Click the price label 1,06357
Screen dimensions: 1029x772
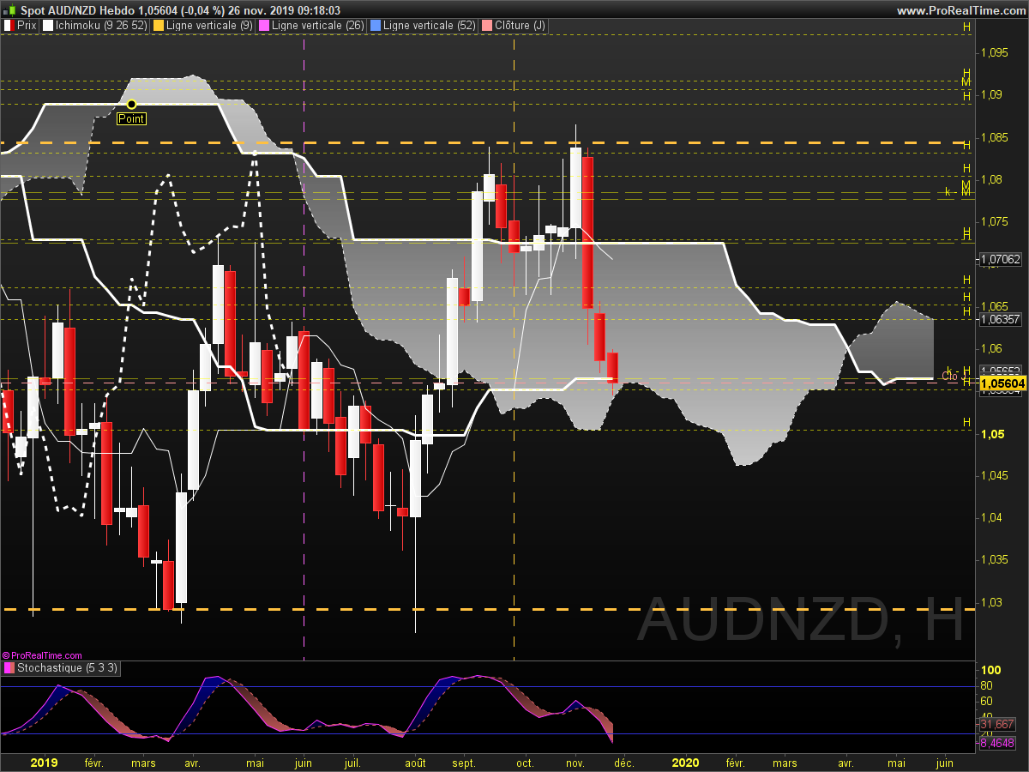(x=1001, y=319)
